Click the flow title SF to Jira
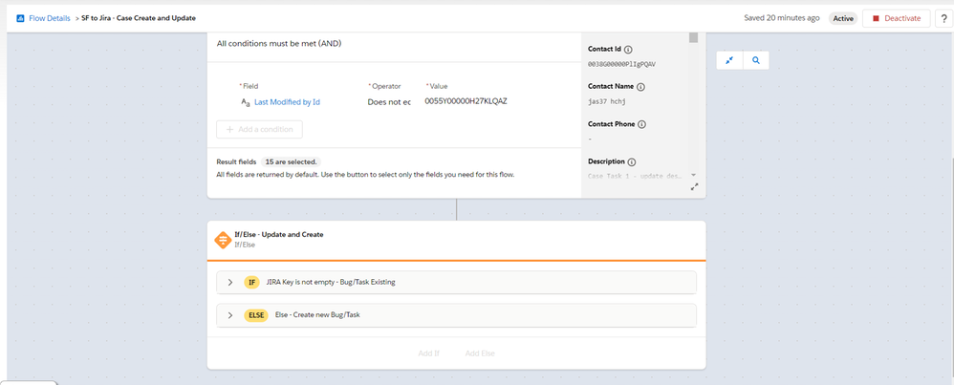 click(139, 18)
